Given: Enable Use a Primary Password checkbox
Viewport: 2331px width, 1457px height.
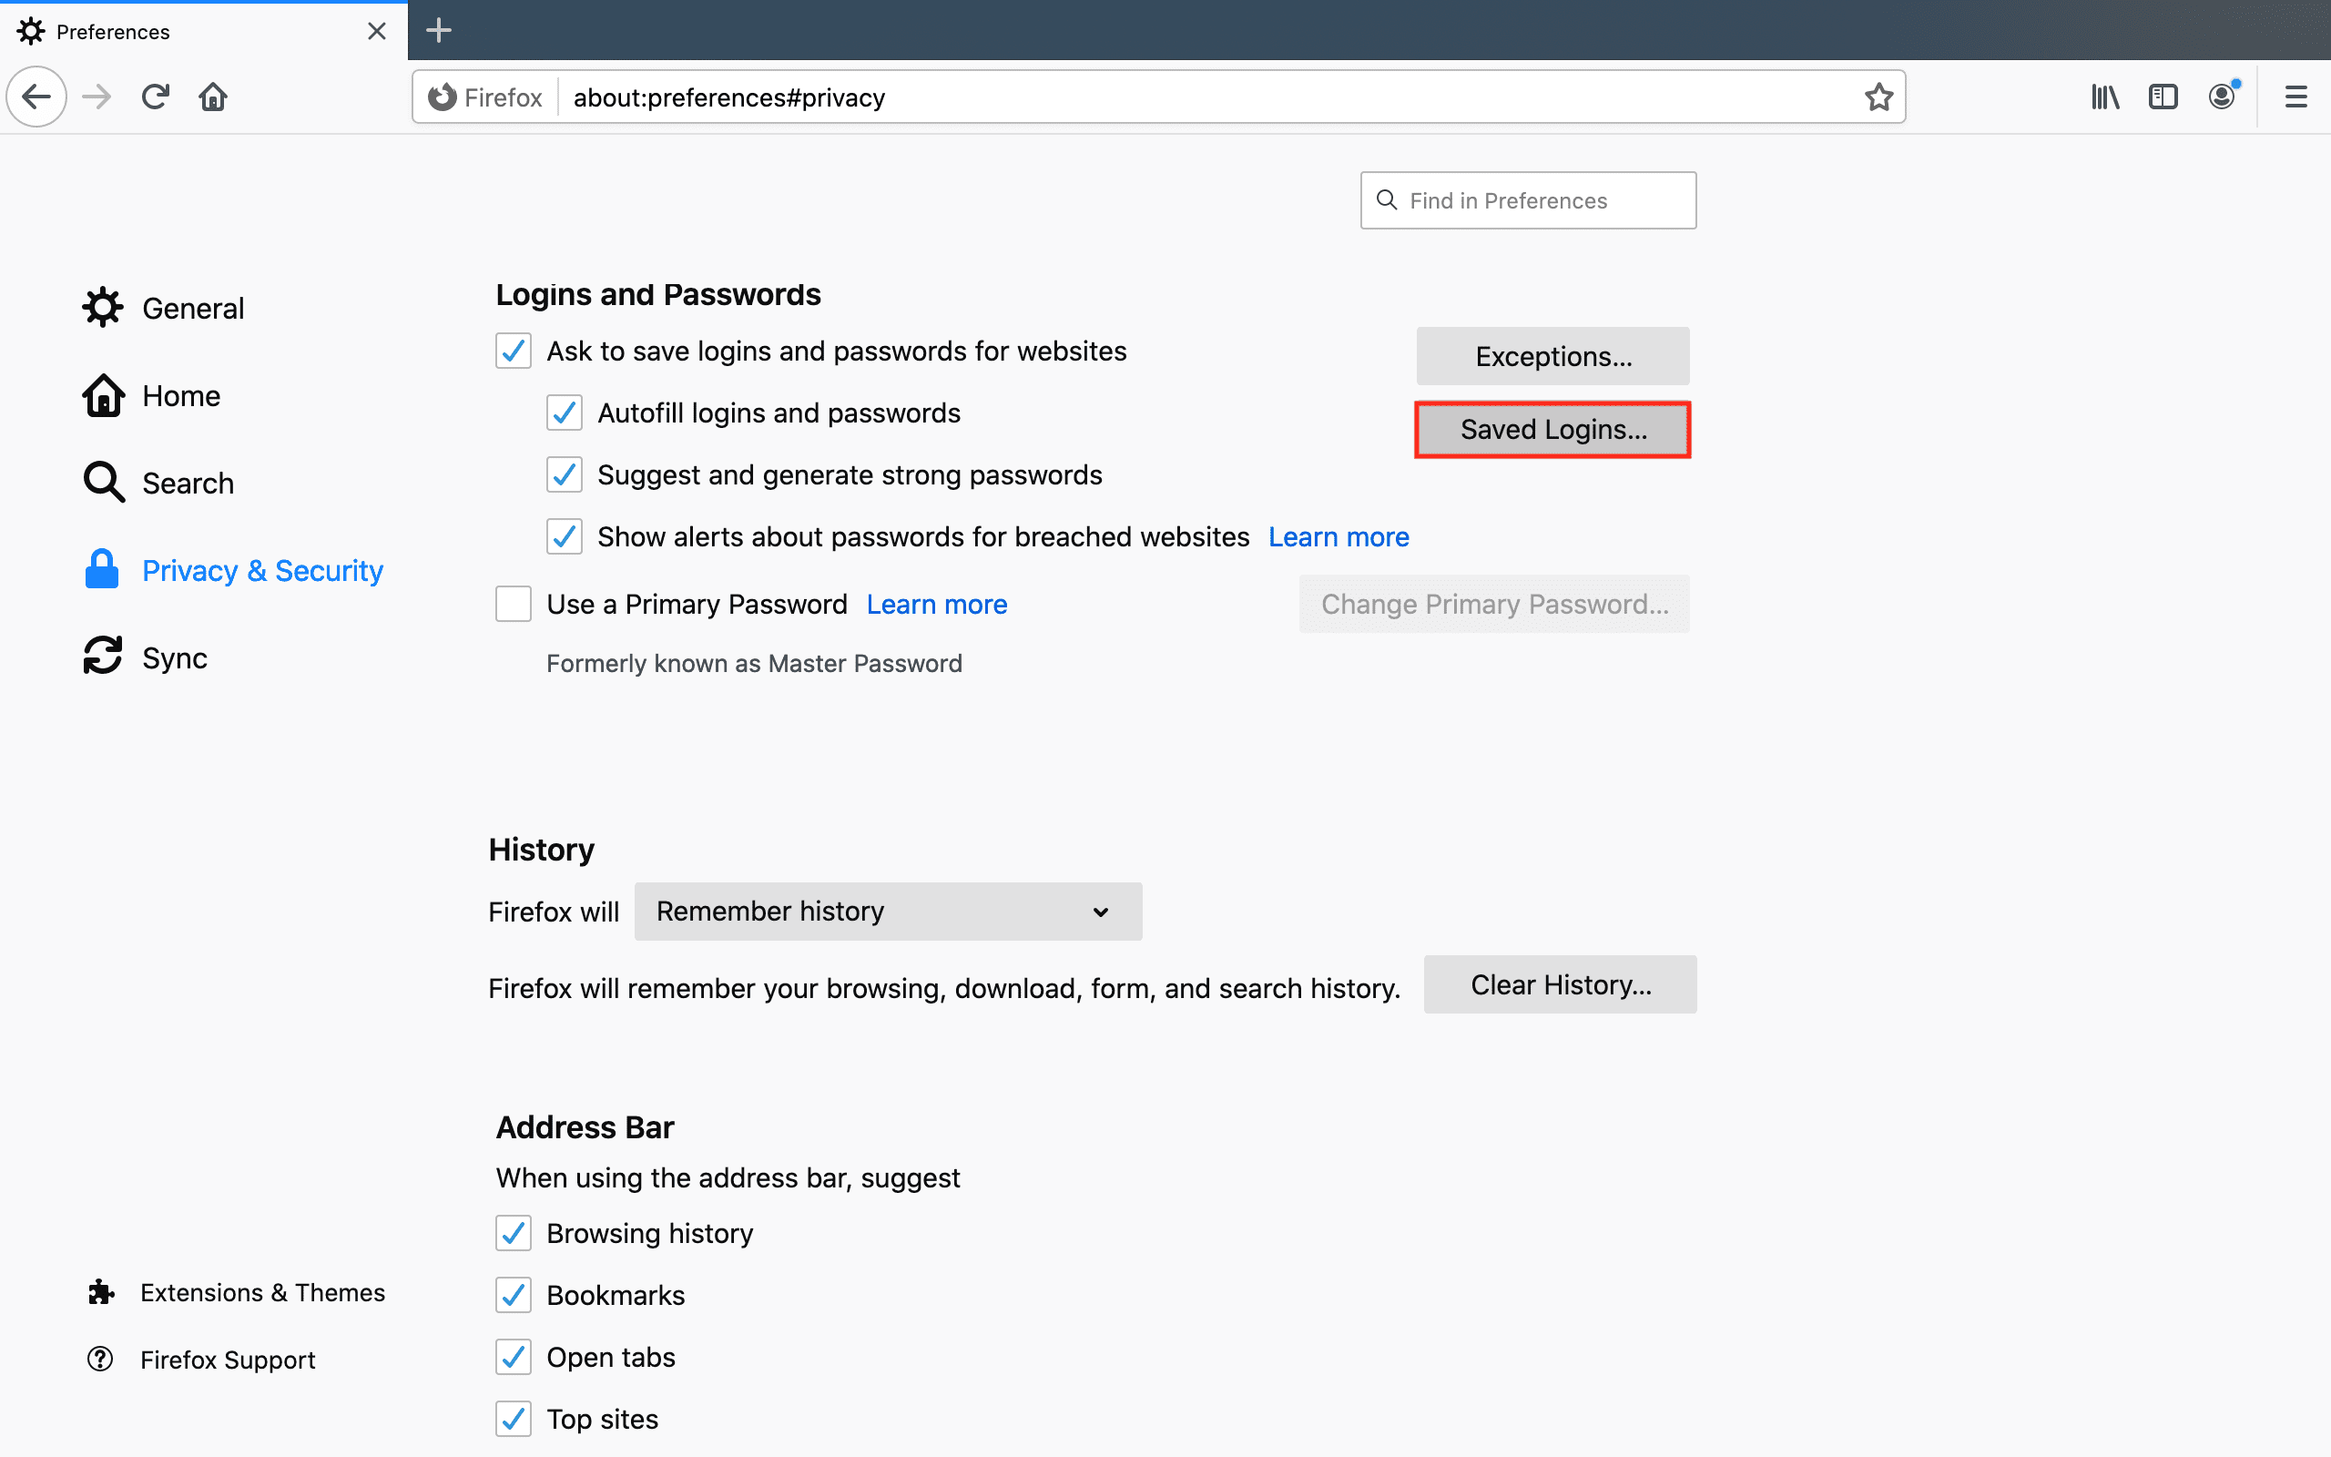Looking at the screenshot, I should (x=514, y=604).
